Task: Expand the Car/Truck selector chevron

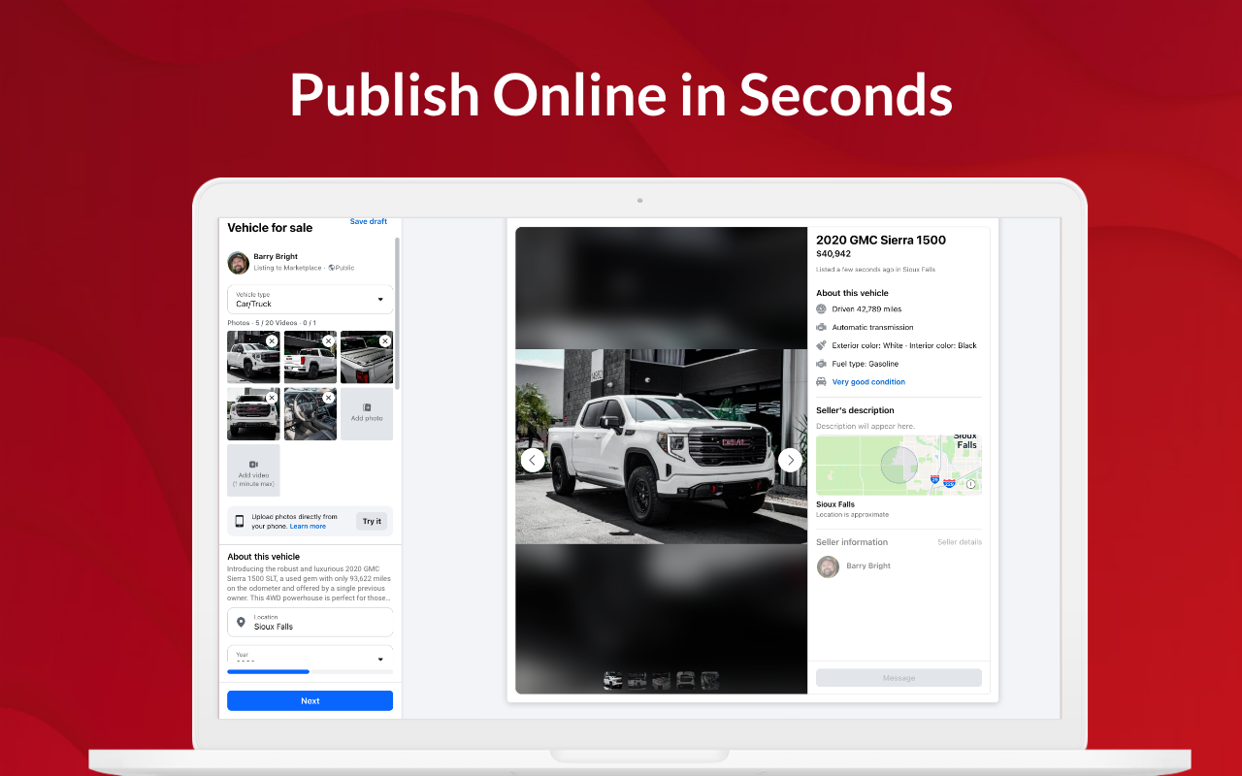Action: tap(382, 299)
